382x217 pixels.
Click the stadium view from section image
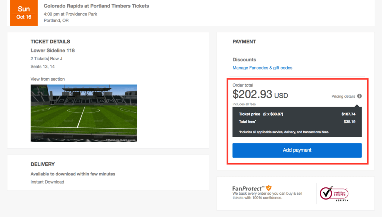[84, 113]
